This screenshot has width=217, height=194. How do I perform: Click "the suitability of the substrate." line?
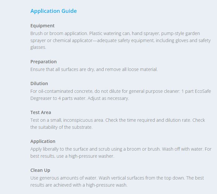point(61,127)
